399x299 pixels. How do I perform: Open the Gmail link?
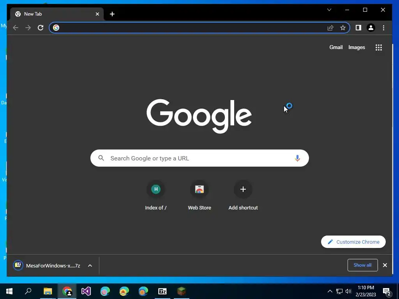[x=336, y=47]
